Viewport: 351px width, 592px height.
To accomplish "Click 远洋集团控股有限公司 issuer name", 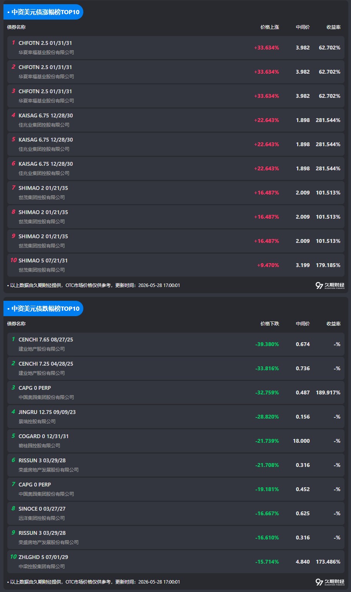I will 42,518.
